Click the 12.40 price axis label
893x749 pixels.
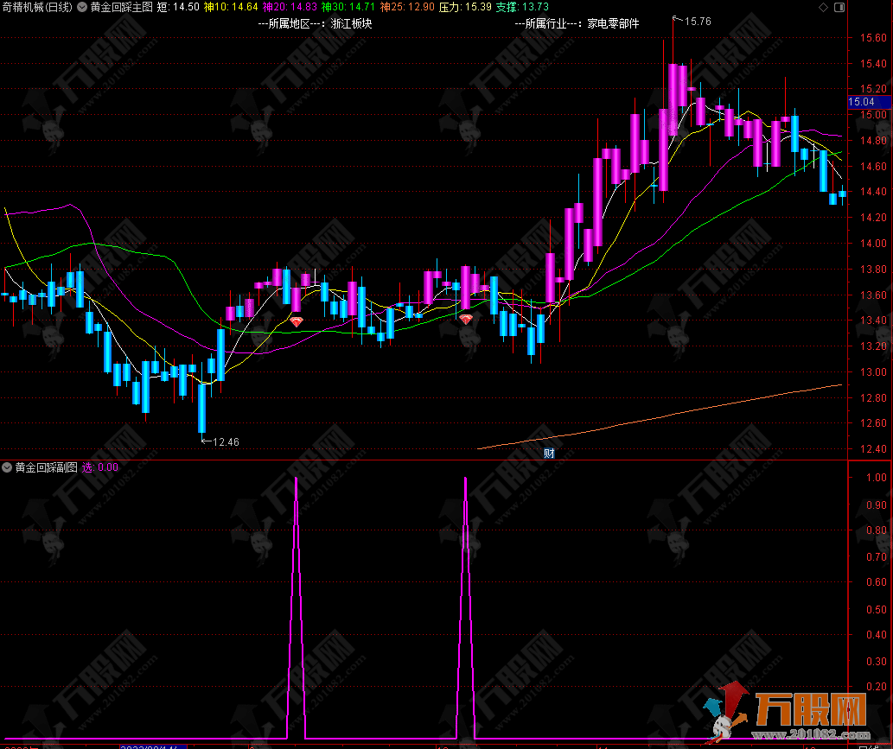[x=873, y=449]
